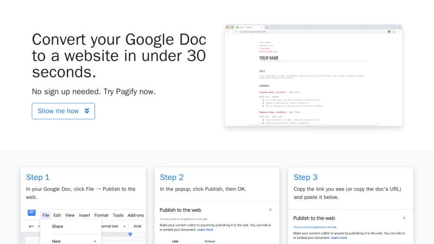Click the preview browser new tab plus

[267, 27]
